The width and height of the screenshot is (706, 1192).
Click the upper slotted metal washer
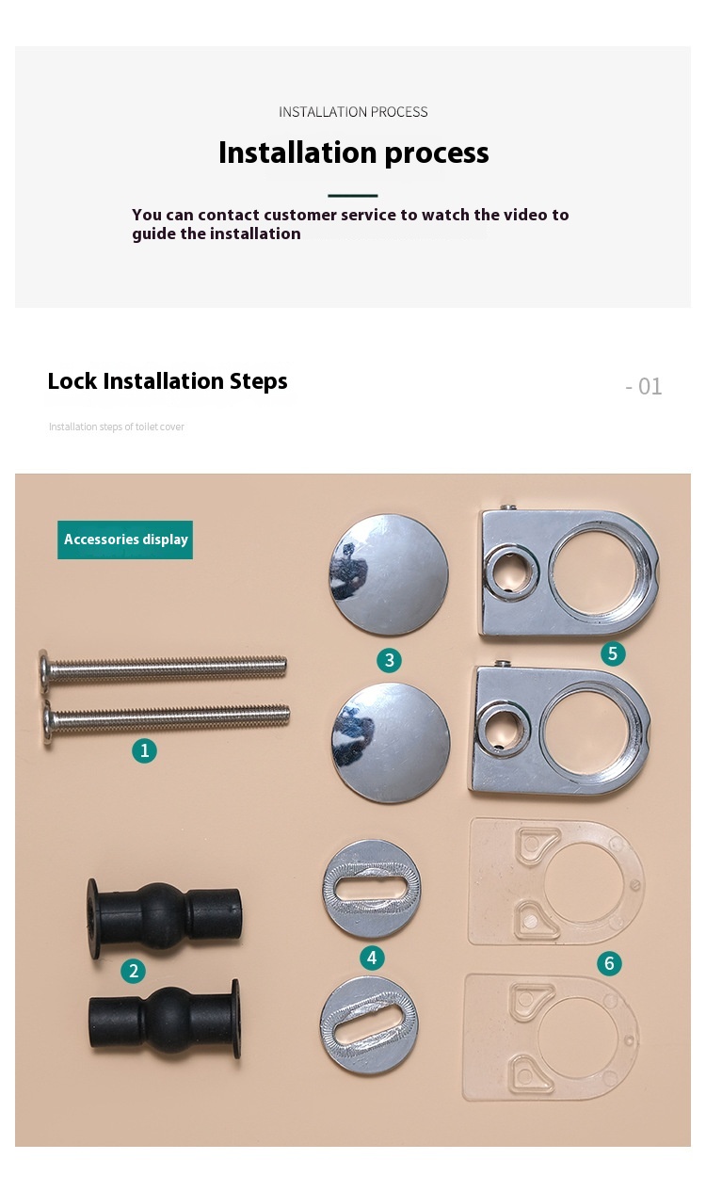pos(372,891)
